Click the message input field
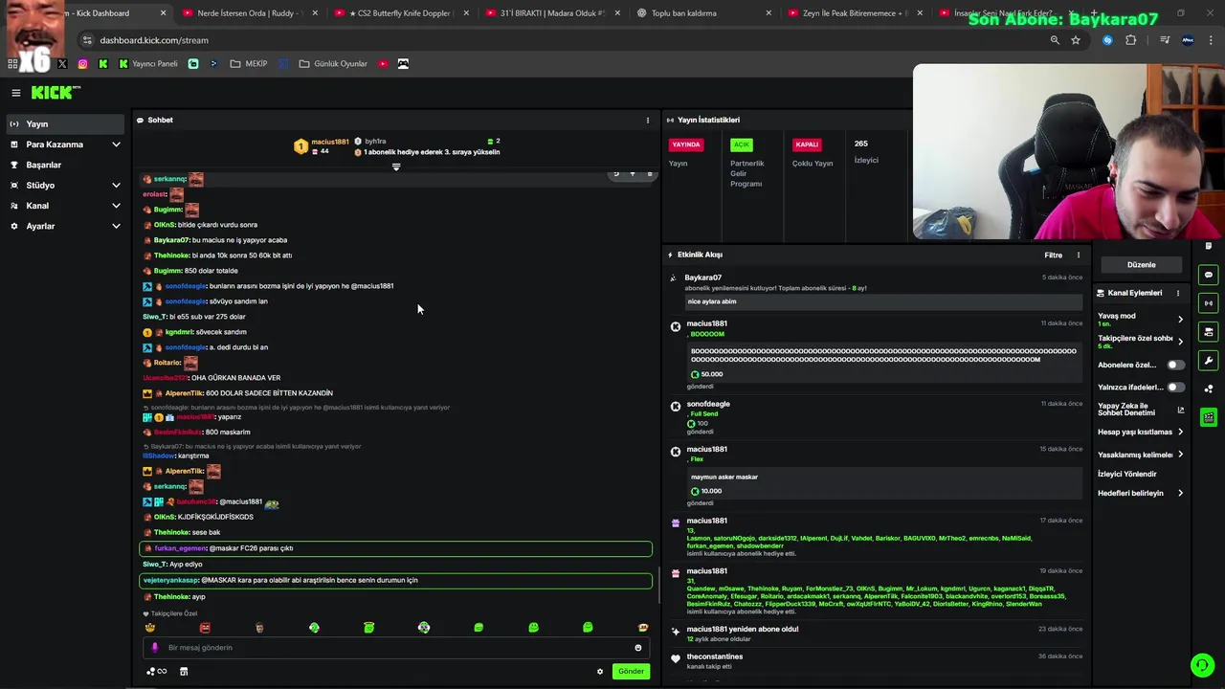Image resolution: width=1225 pixels, height=689 pixels. 396,648
